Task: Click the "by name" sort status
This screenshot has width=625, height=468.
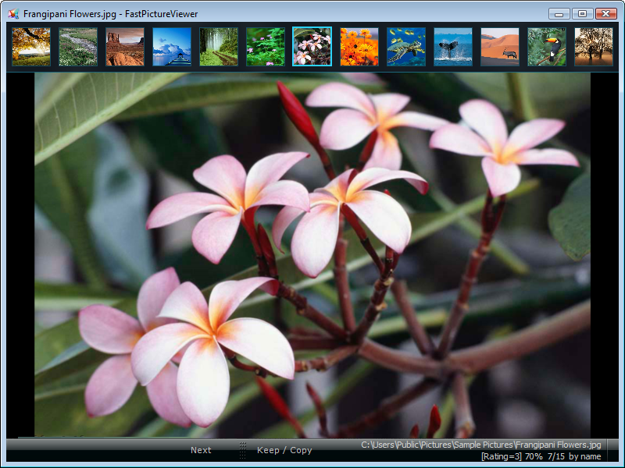Action: click(584, 456)
